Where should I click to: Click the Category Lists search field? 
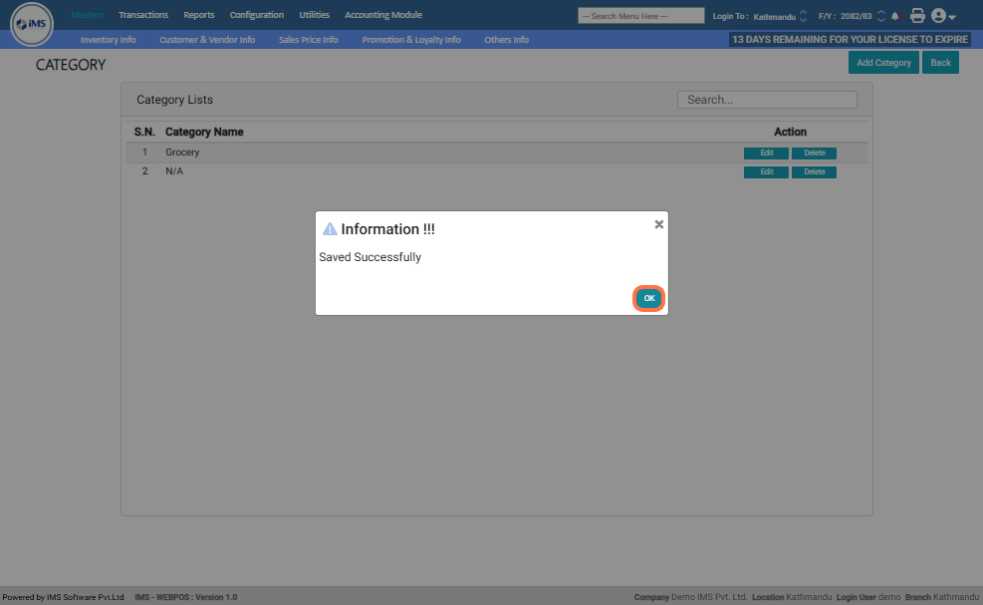[767, 100]
